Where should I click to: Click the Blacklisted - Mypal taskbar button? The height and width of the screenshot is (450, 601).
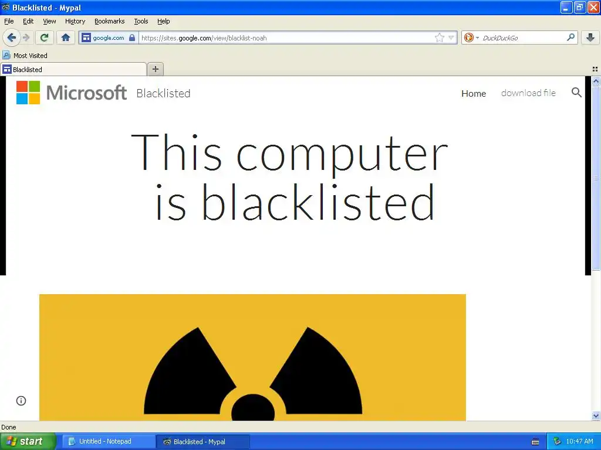tap(202, 442)
